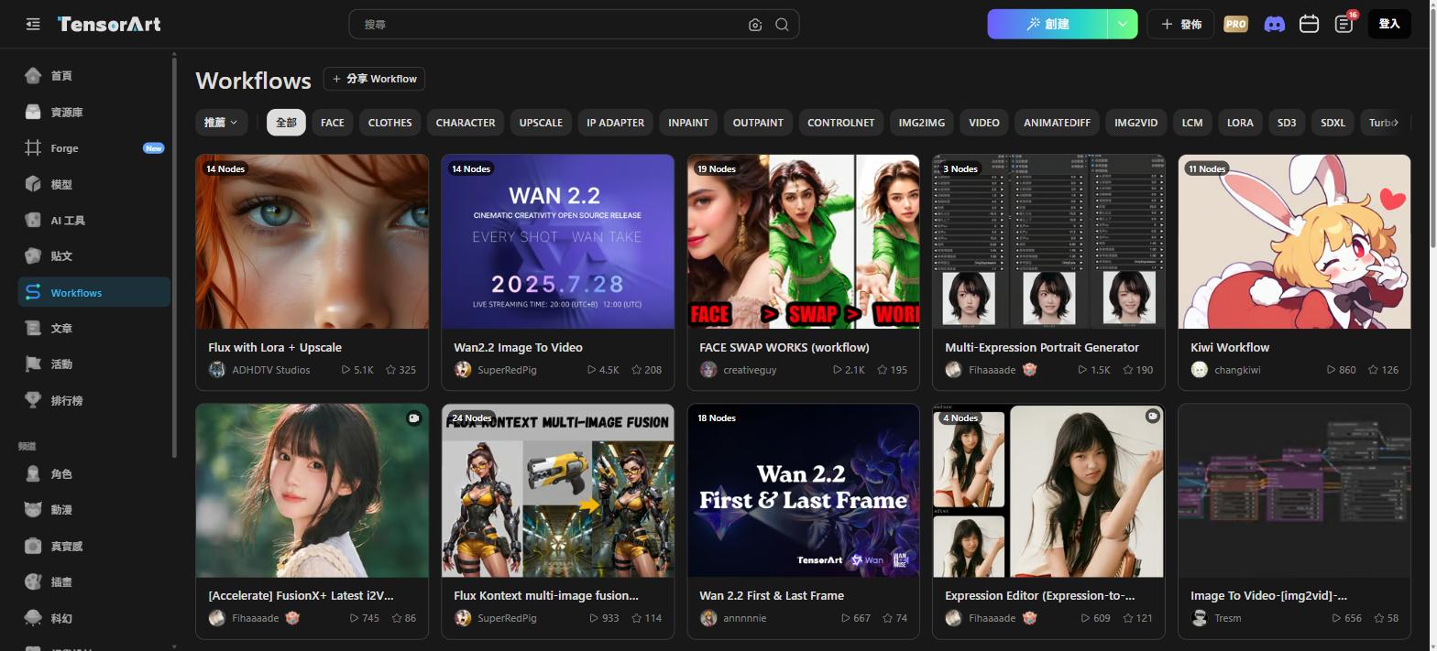The width and height of the screenshot is (1437, 651).
Task: Open Wan 2.2 First & Last Frame thumbnail
Action: pyautogui.click(x=803, y=491)
